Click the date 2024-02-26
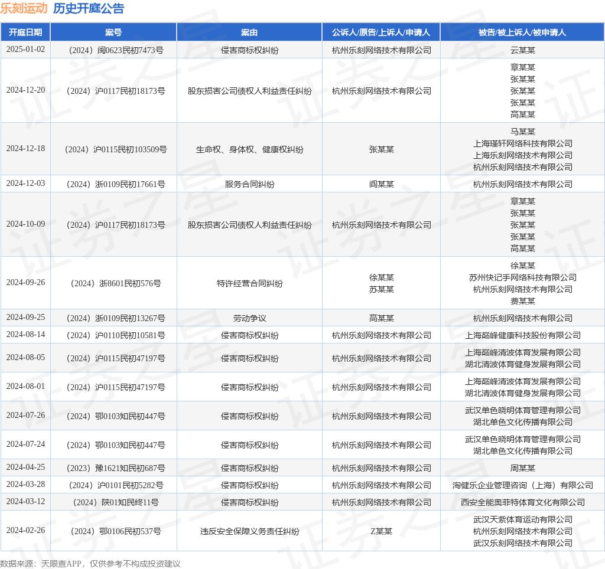Viewport: 605px width, 569px height. click(x=25, y=531)
